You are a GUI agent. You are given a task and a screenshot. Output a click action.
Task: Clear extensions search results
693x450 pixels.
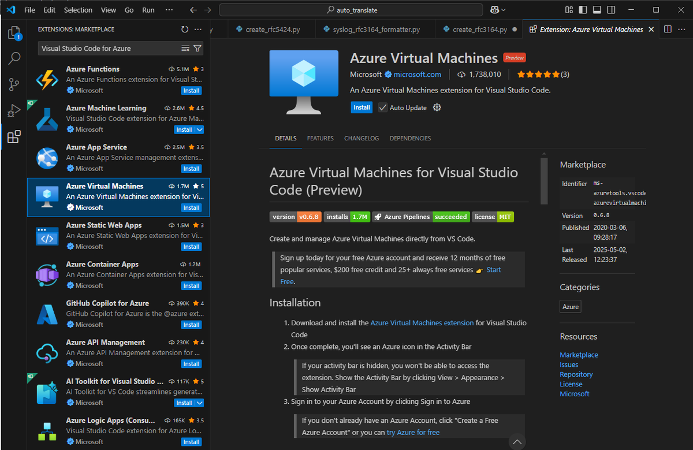click(x=185, y=49)
